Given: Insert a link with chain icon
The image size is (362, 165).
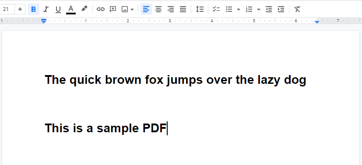Looking at the screenshot, I should click(x=100, y=9).
